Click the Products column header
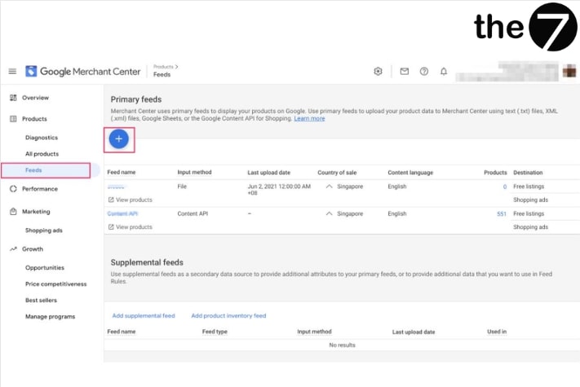Screen dimensions: 580x387 point(495,173)
